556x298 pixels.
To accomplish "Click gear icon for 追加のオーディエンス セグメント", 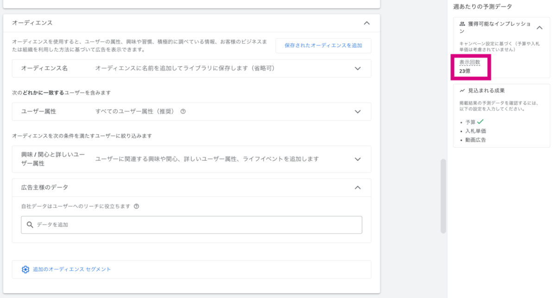I will point(25,269).
